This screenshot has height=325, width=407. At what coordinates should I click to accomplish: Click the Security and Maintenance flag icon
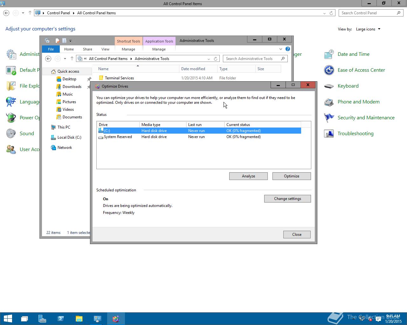click(x=329, y=118)
